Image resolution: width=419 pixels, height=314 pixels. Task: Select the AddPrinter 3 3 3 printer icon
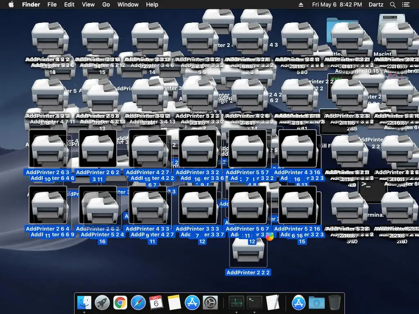pyautogui.click(x=198, y=205)
